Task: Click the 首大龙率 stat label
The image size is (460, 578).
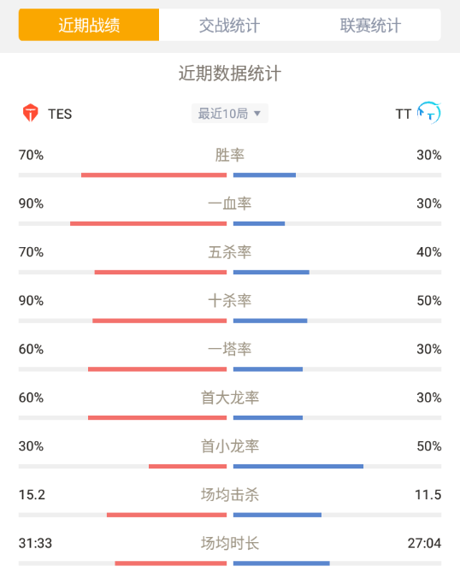Action: [x=230, y=398]
